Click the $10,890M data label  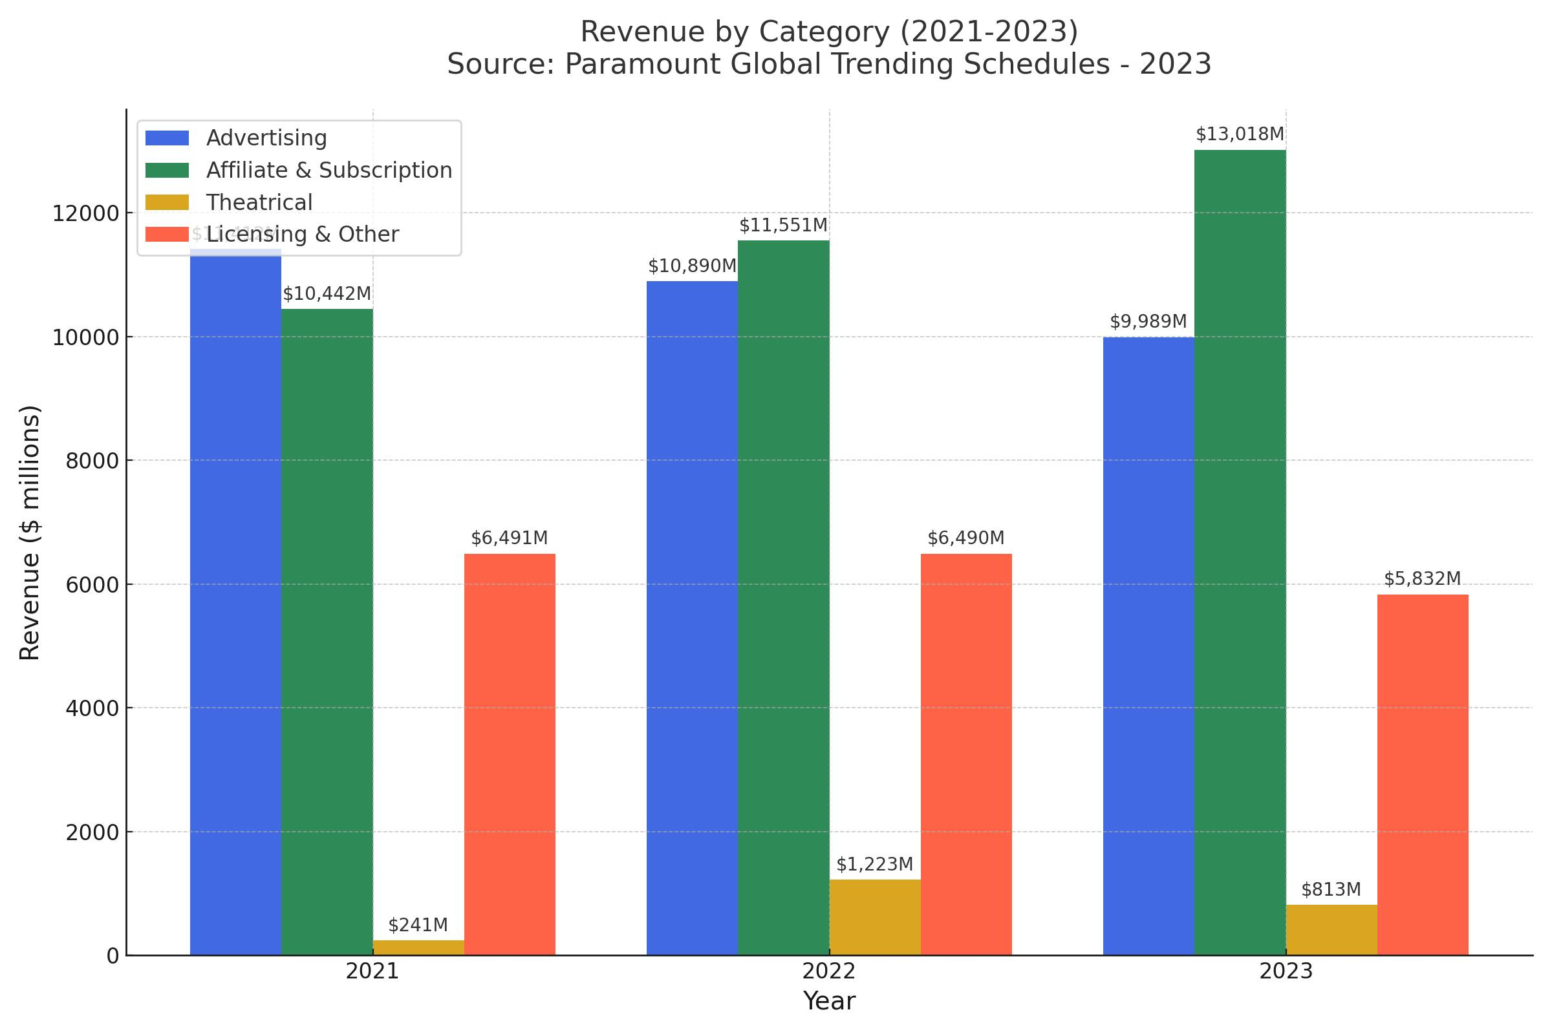click(x=692, y=266)
